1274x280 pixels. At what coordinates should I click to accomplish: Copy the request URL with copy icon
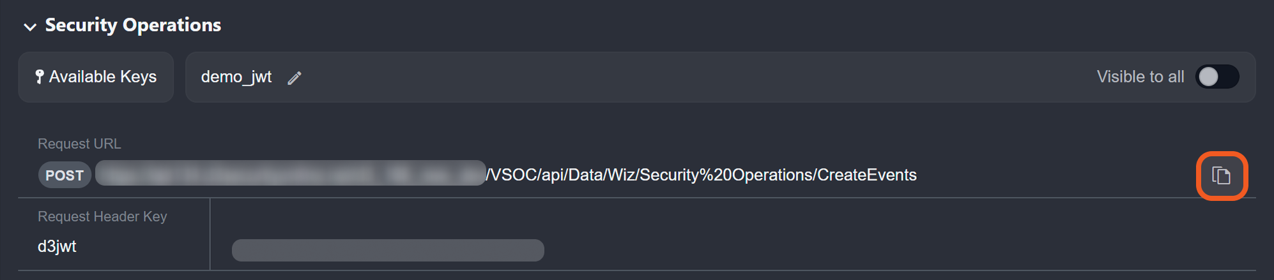tap(1221, 175)
